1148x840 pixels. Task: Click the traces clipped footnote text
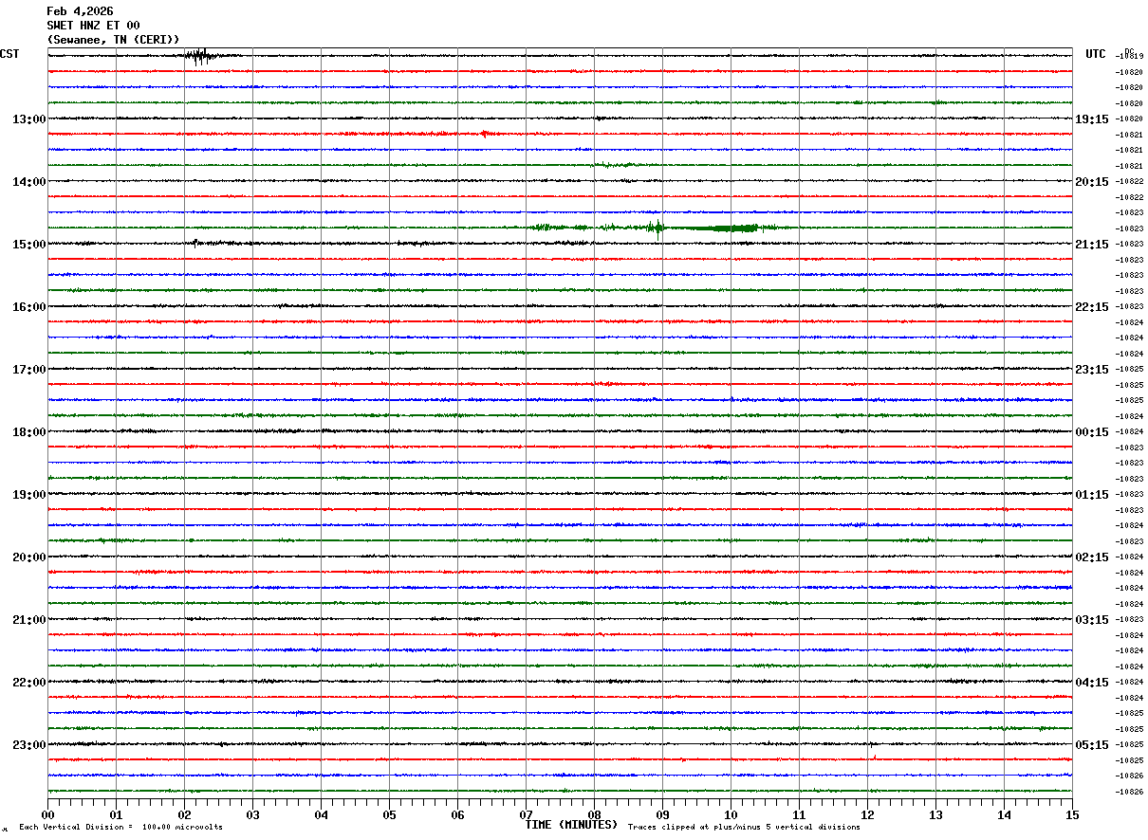click(744, 828)
